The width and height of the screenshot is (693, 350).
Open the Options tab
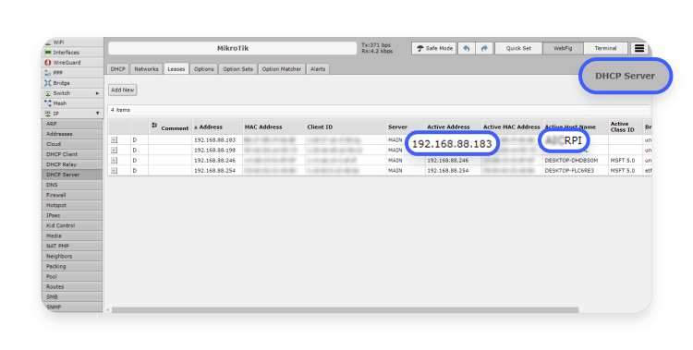click(x=204, y=69)
